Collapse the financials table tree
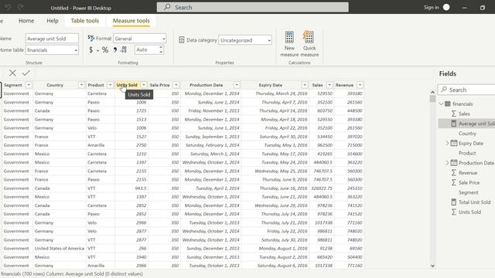The image size is (495, 278). 442,103
